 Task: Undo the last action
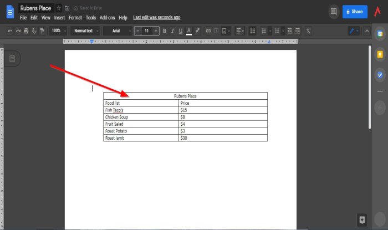point(10,31)
